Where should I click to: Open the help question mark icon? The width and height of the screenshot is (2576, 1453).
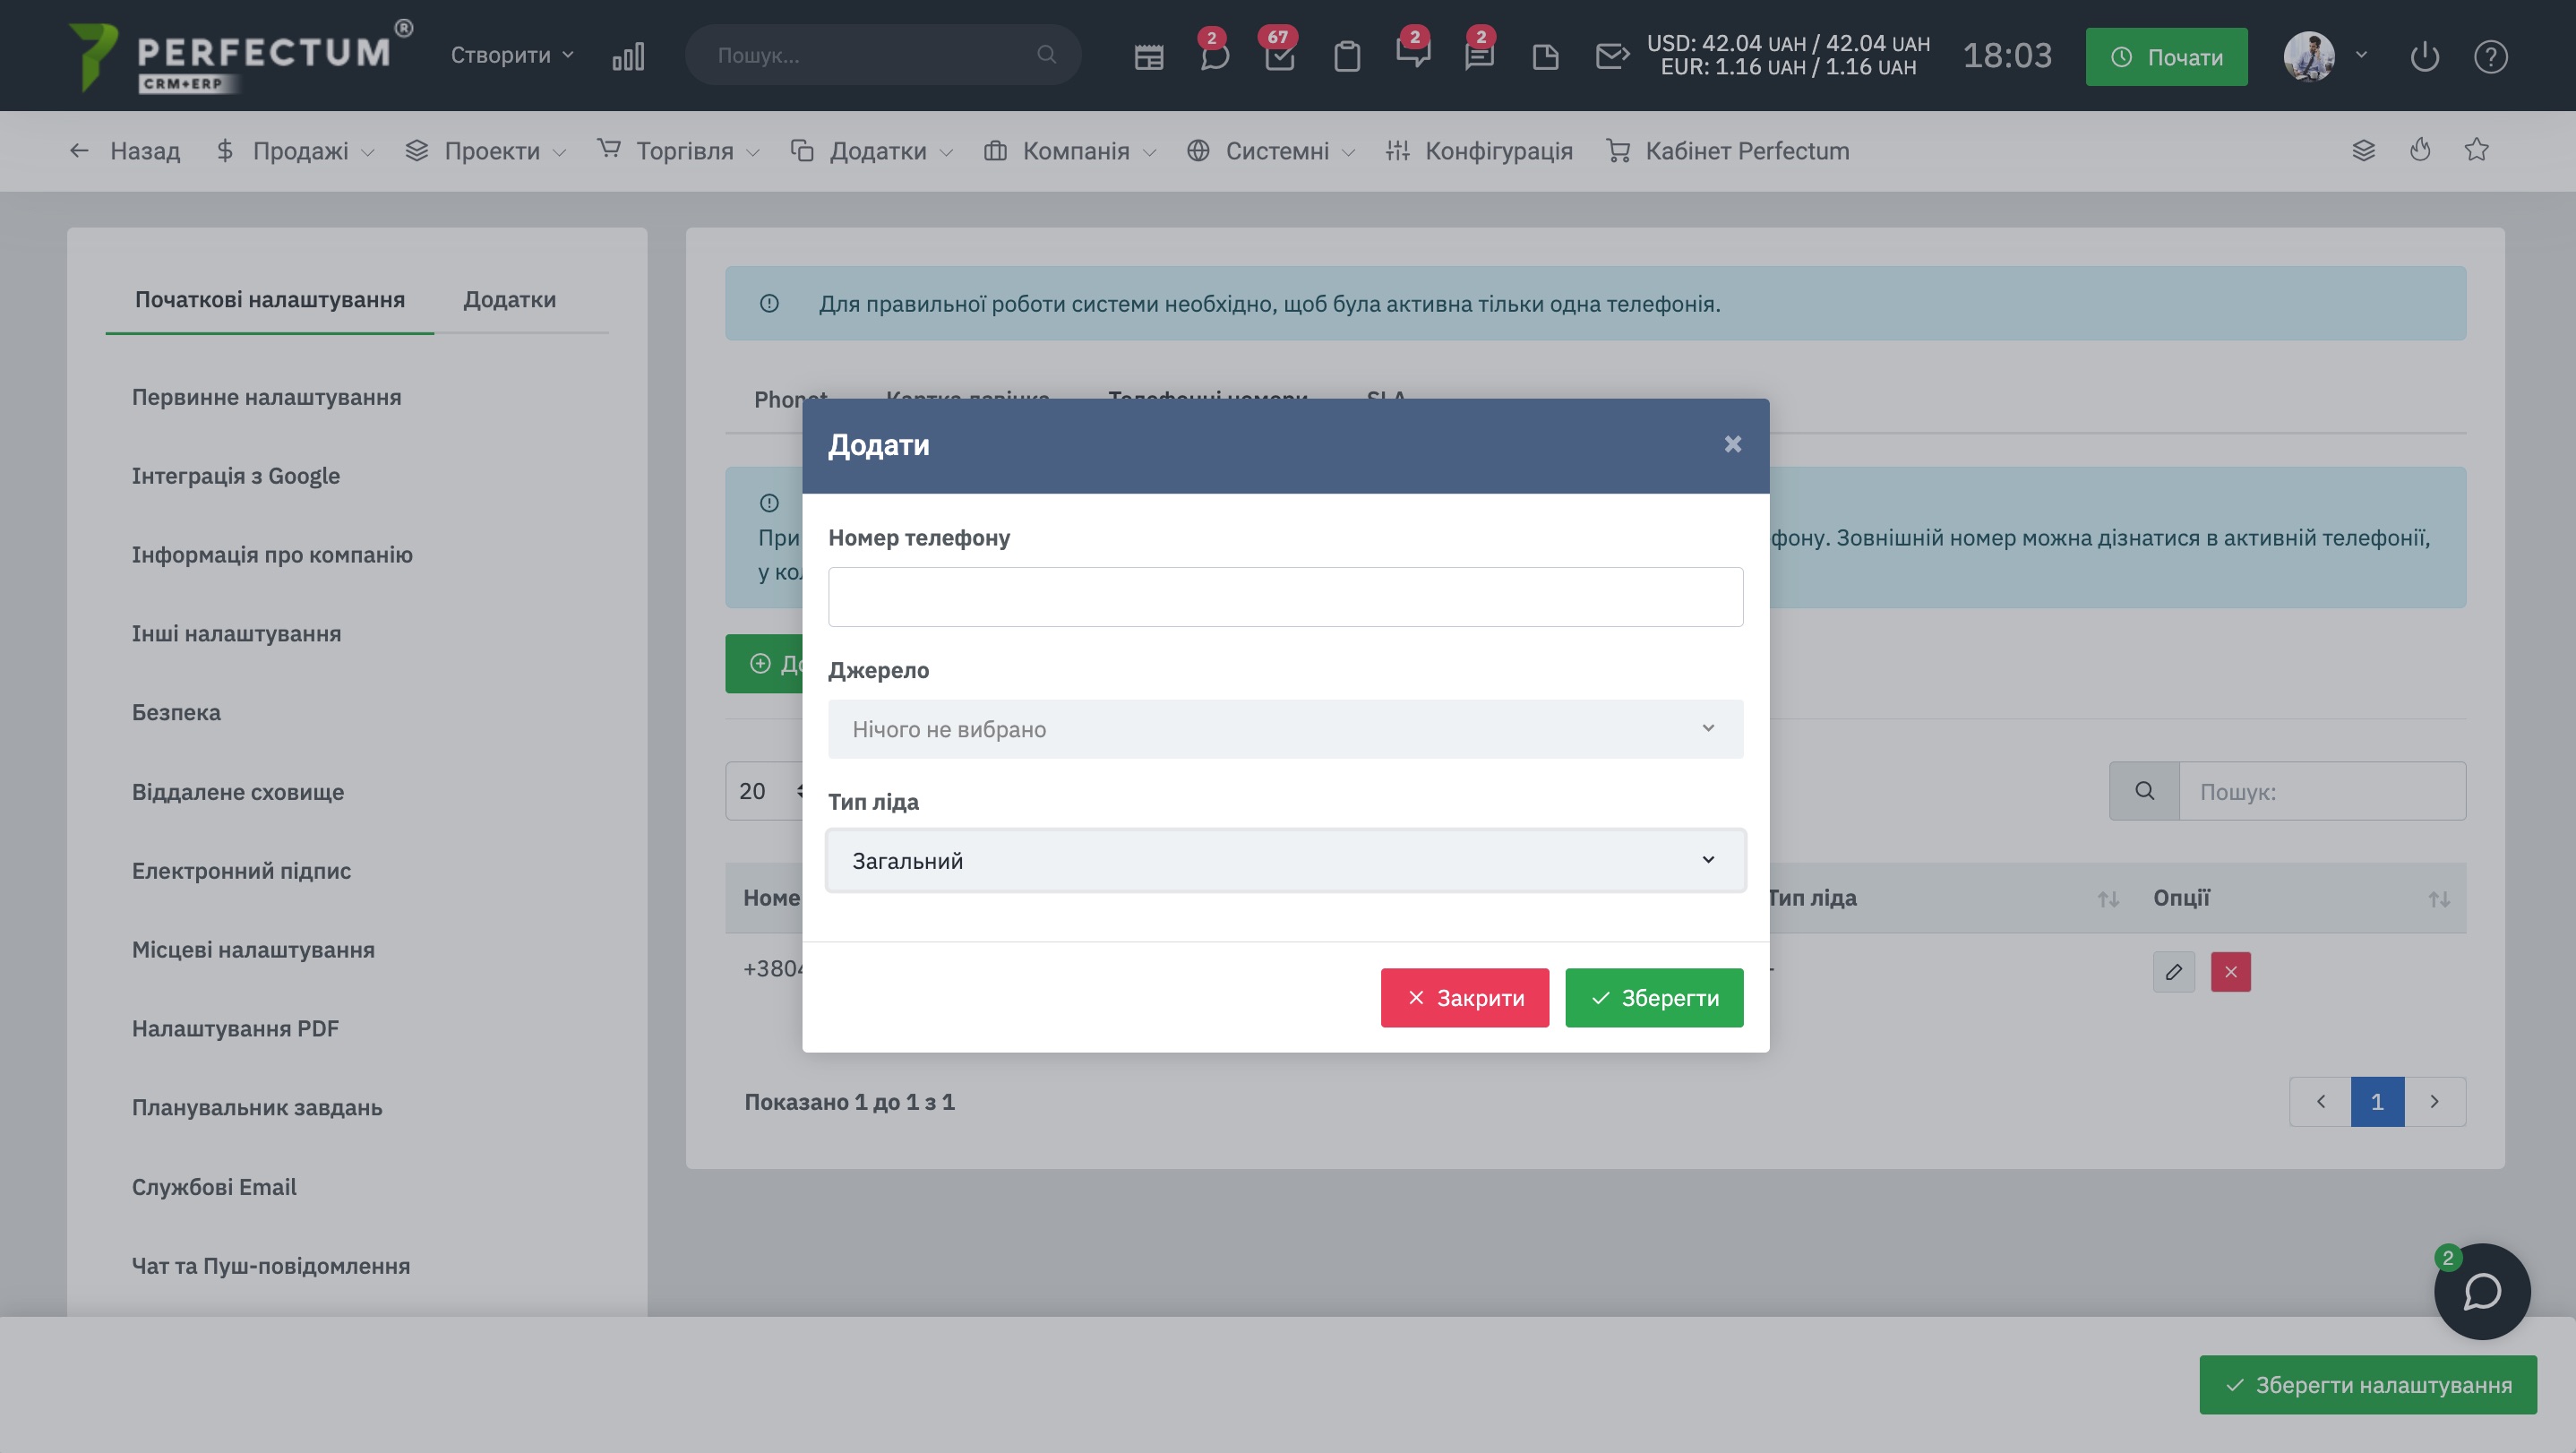2490,57
